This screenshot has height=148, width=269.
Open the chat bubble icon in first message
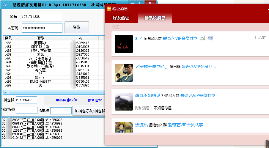point(210,38)
